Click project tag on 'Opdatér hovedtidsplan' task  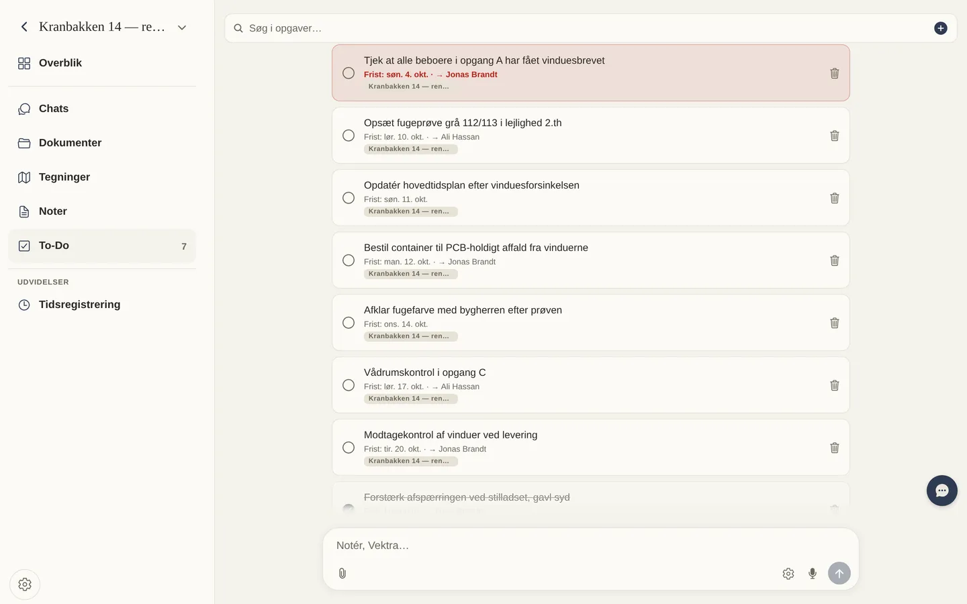click(411, 211)
